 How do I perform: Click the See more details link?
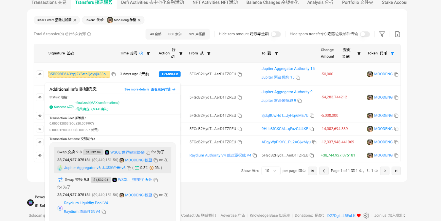[150, 89]
